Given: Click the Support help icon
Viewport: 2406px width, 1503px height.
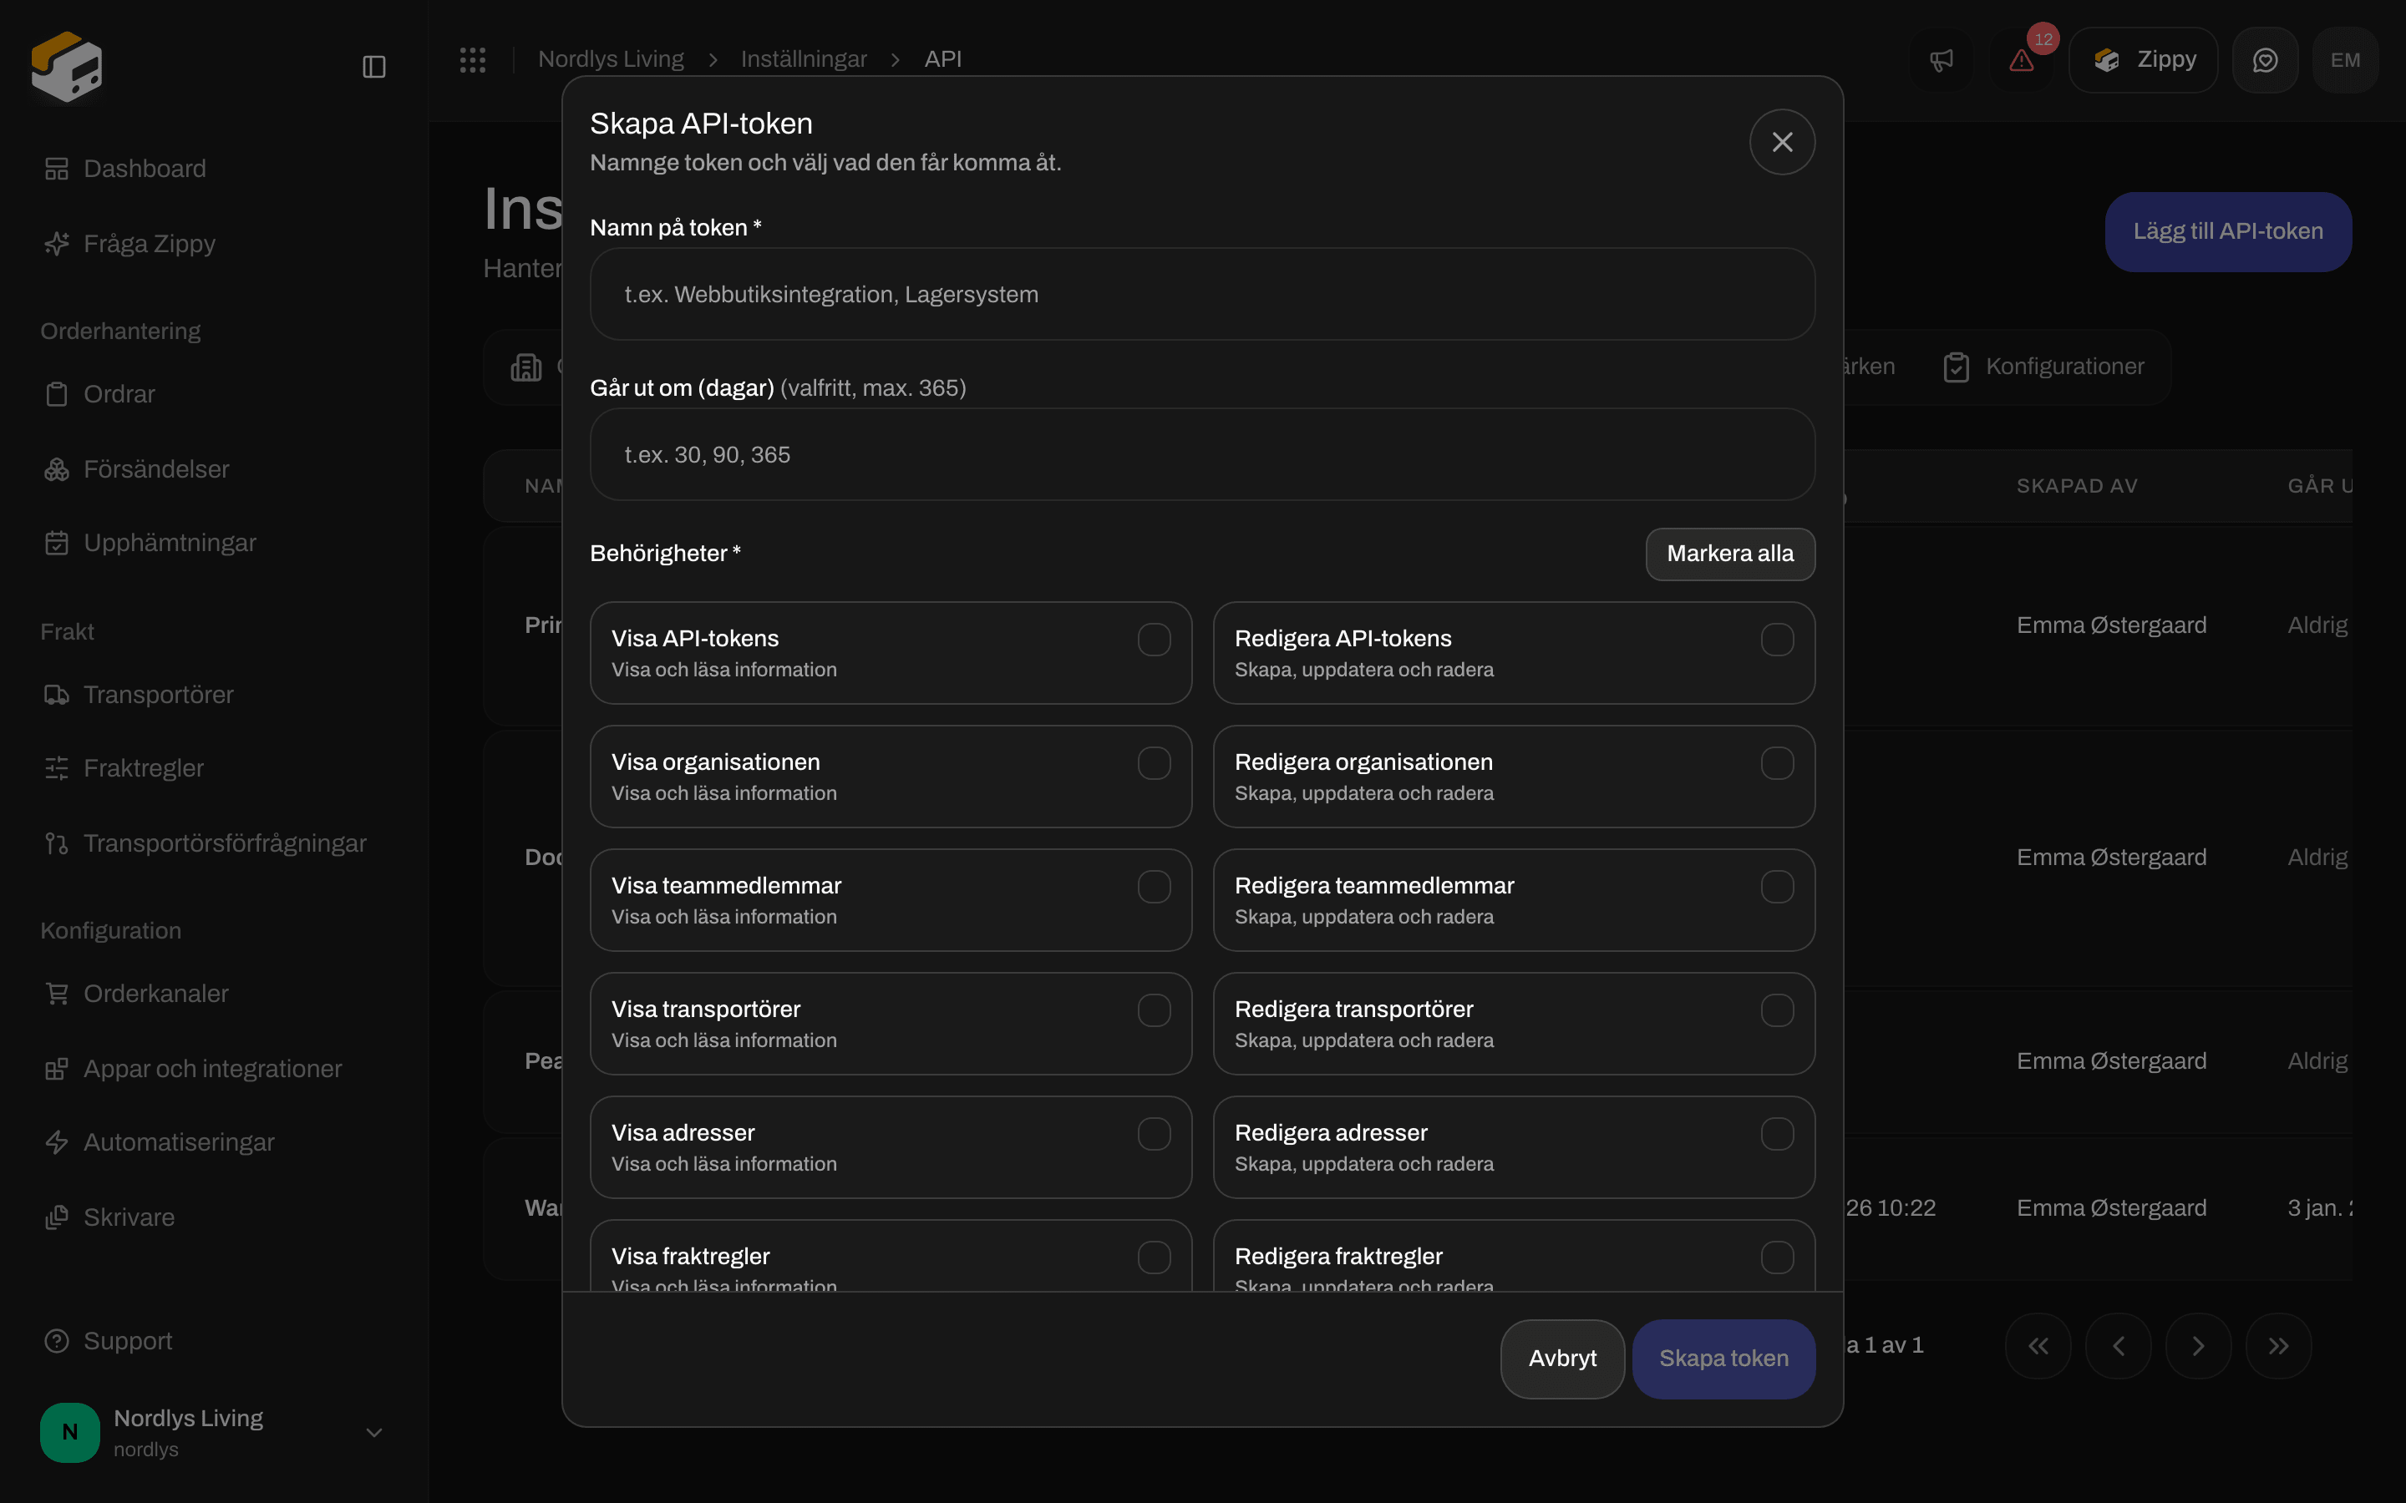Looking at the screenshot, I should point(57,1341).
